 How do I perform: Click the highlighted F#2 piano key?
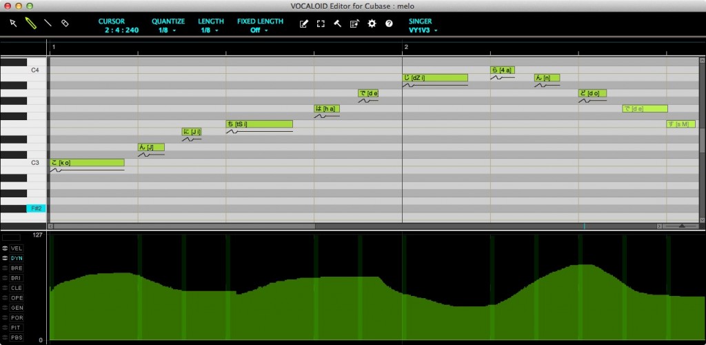pos(36,208)
